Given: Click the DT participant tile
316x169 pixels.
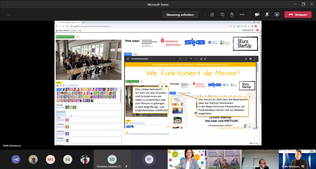Looking at the screenshot, I should point(149,159).
